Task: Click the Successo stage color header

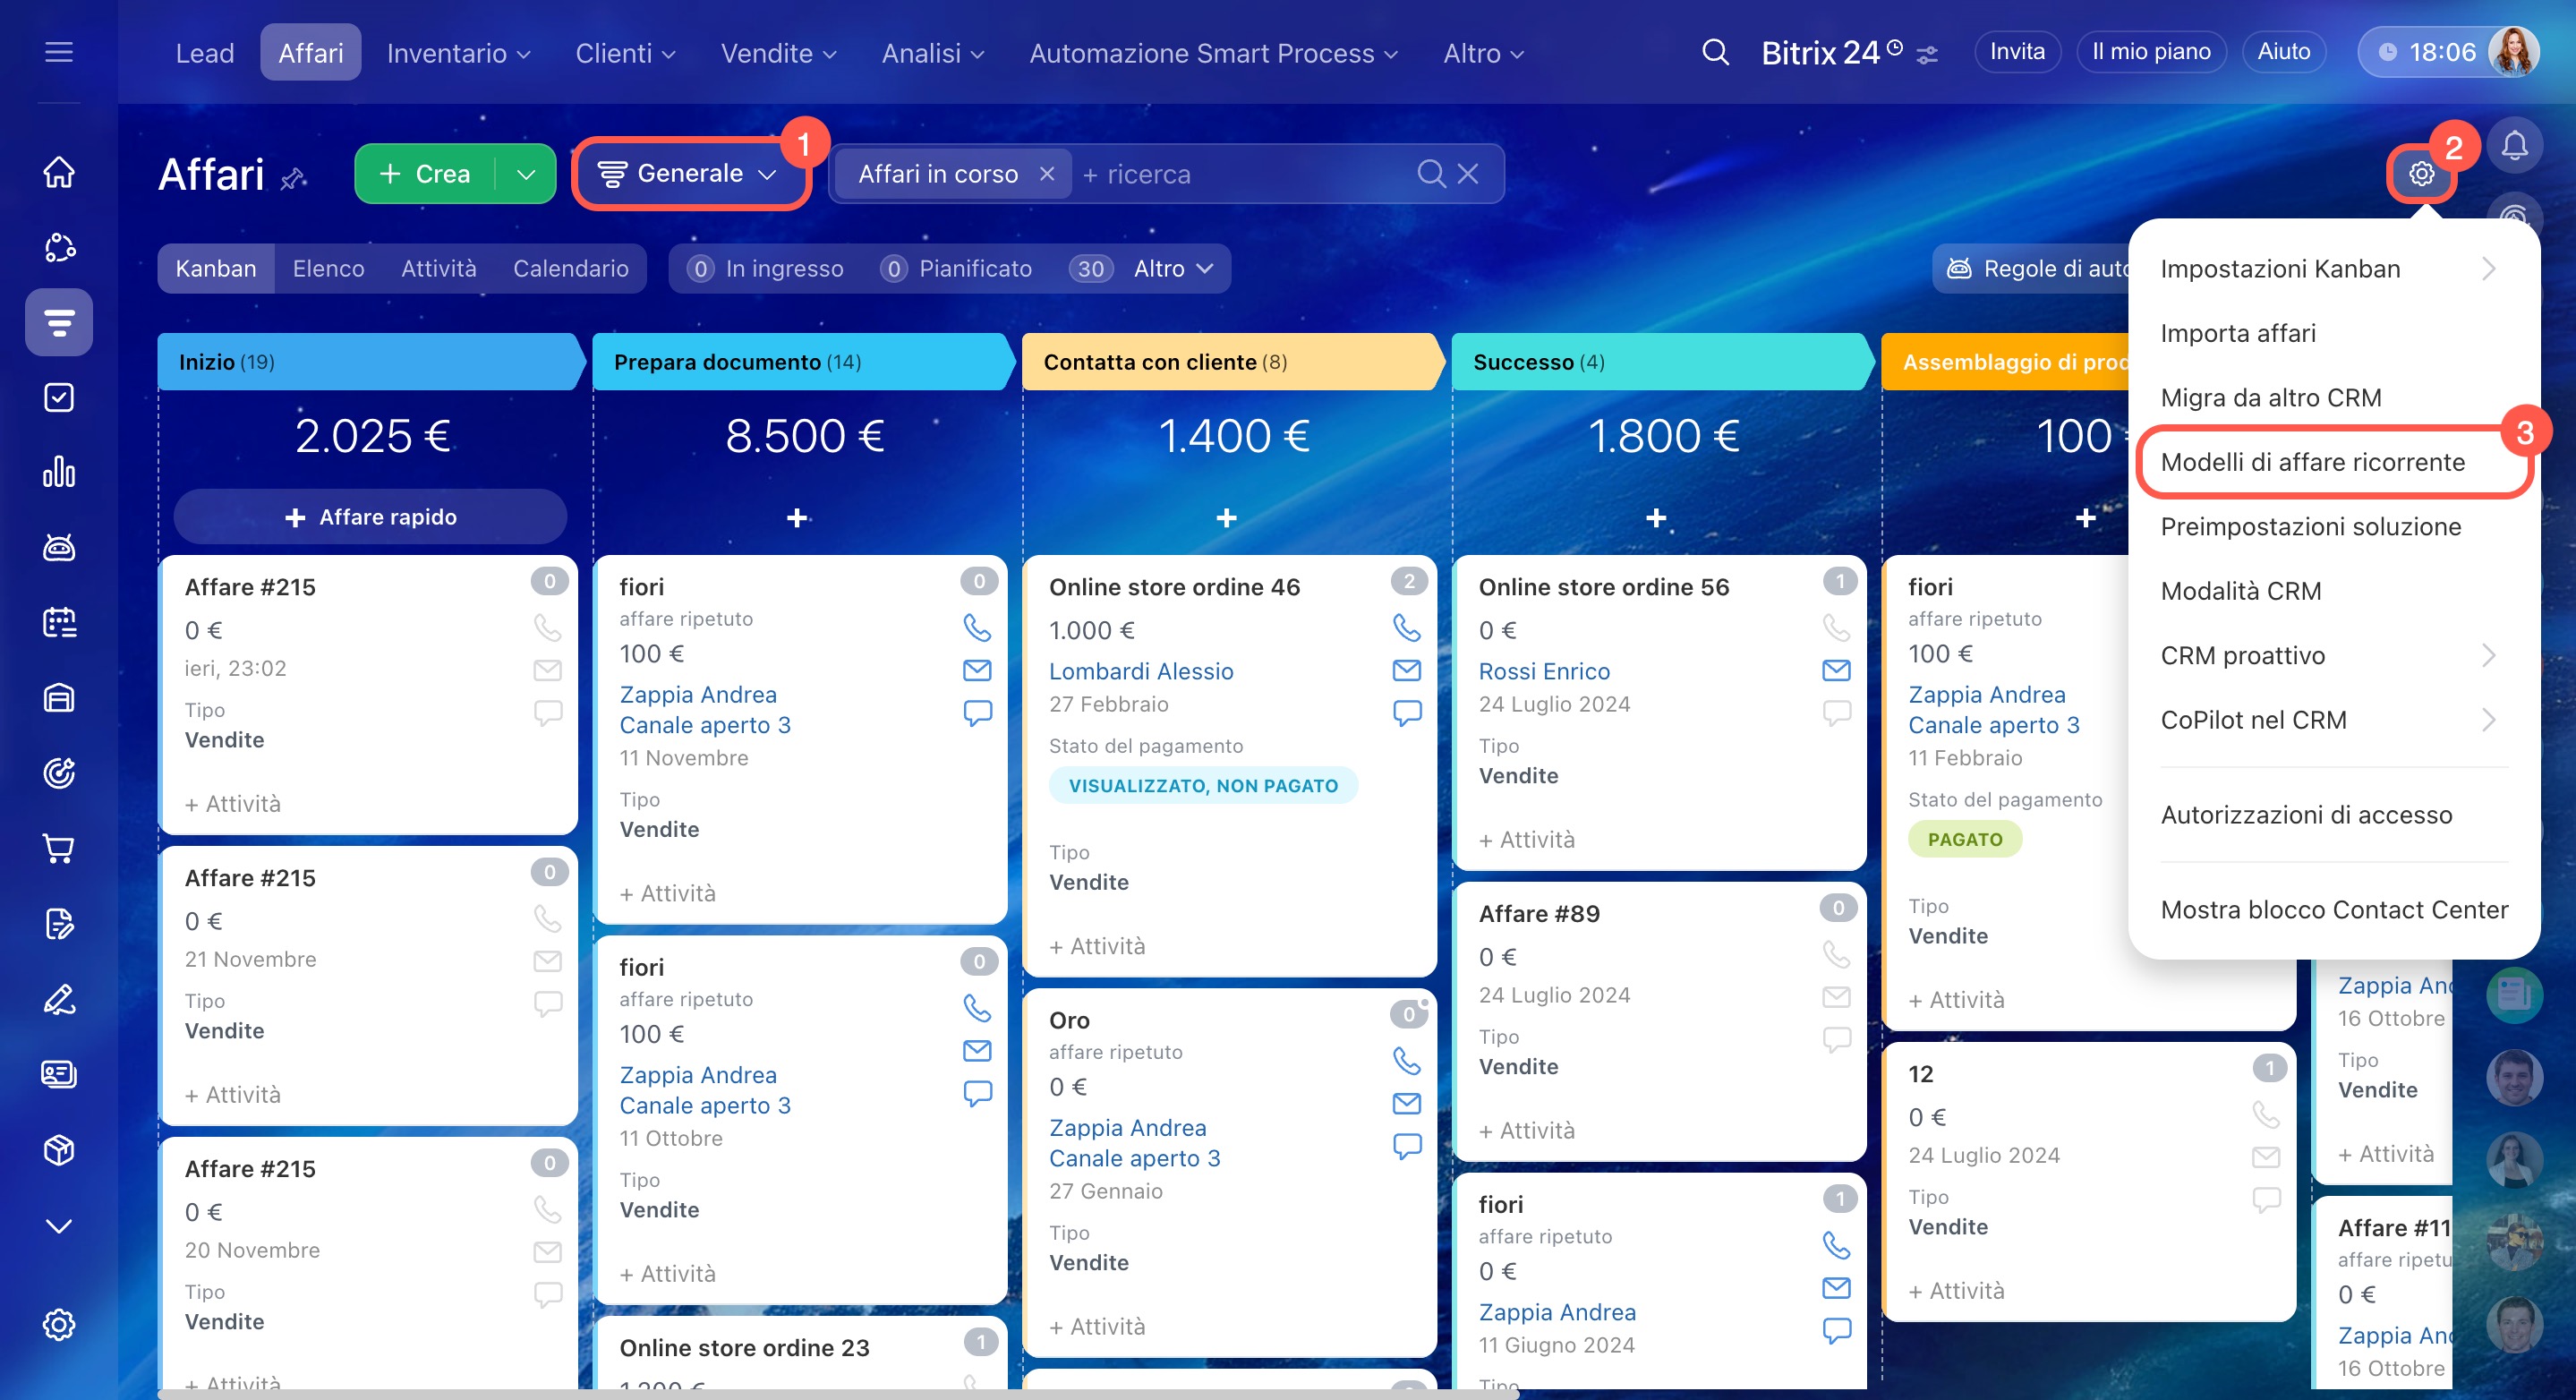Action: 1659,362
